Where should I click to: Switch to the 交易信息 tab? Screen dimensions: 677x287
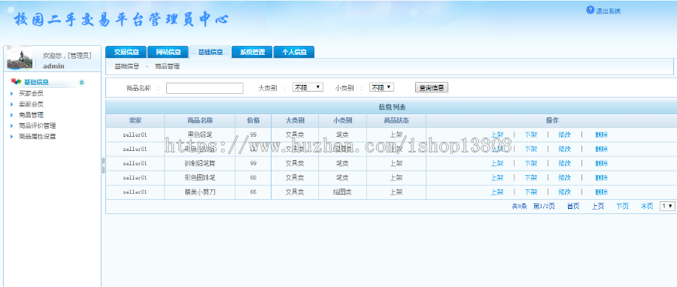pyautogui.click(x=126, y=52)
